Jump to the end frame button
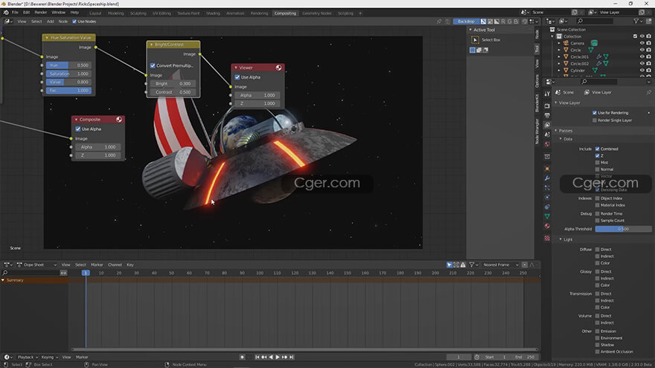655x368 pixels. click(292, 357)
